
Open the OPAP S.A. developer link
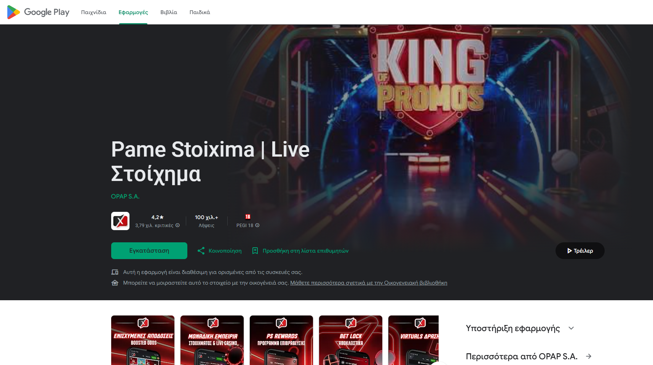pyautogui.click(x=125, y=196)
